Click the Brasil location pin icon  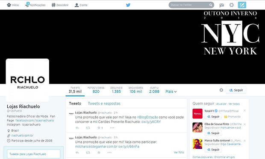click(x=9, y=131)
